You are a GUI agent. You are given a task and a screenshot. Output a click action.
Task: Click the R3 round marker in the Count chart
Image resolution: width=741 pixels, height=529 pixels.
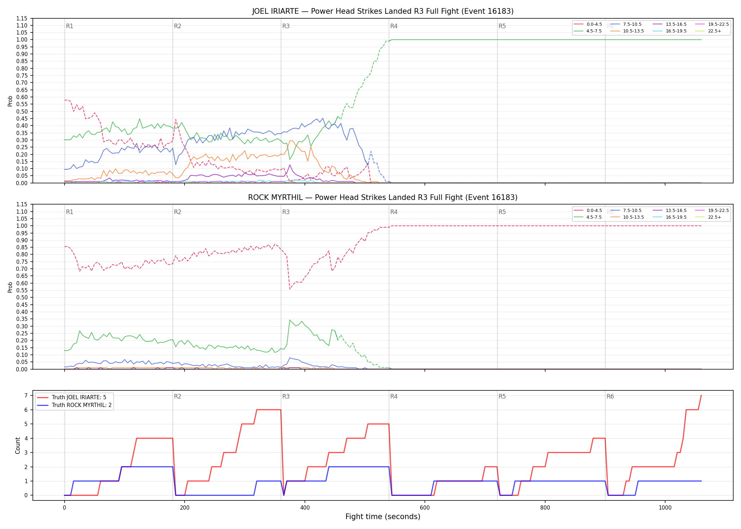tap(286, 396)
